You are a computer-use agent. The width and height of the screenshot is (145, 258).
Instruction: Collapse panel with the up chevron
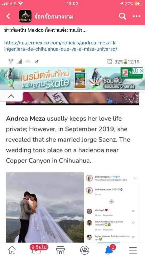pos(11,96)
